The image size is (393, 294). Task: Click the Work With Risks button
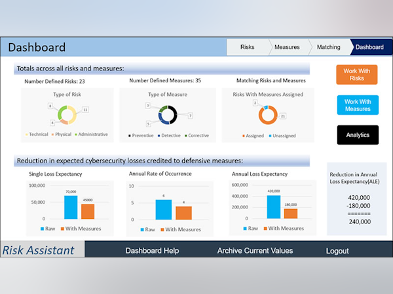(x=357, y=74)
